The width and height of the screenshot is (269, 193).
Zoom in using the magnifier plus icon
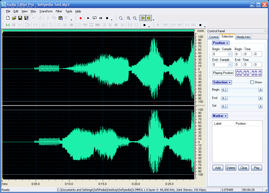pyautogui.click(x=128, y=18)
